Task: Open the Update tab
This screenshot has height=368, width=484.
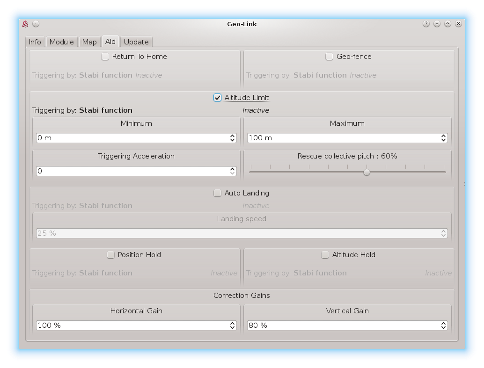Action: [136, 42]
